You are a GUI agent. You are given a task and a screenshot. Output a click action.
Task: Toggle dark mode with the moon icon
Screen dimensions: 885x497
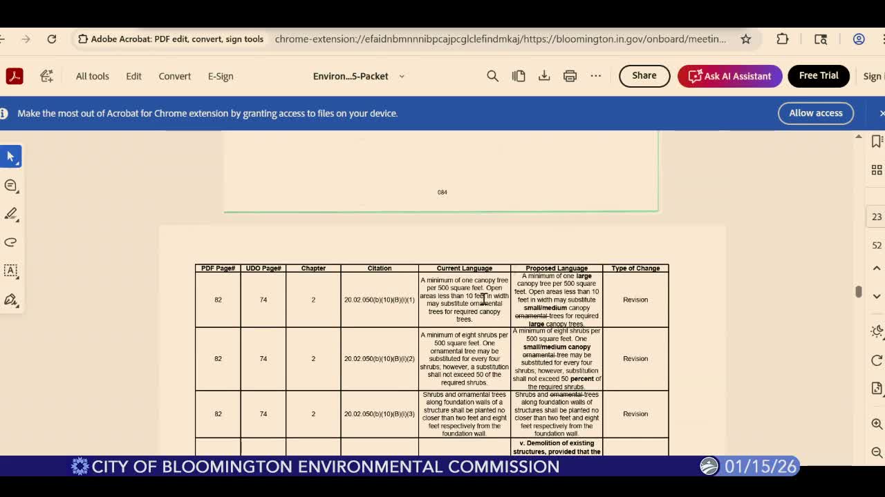877,331
